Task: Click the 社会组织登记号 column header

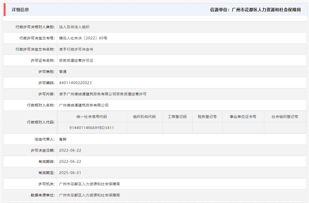Action: pos(285,117)
